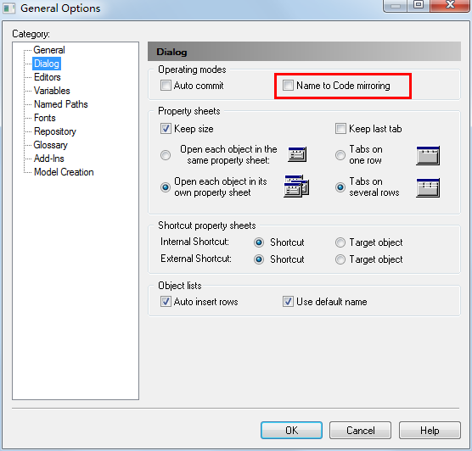Close the General Options window

click(x=450, y=5)
